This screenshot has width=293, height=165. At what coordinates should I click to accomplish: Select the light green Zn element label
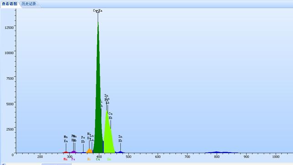point(109,159)
